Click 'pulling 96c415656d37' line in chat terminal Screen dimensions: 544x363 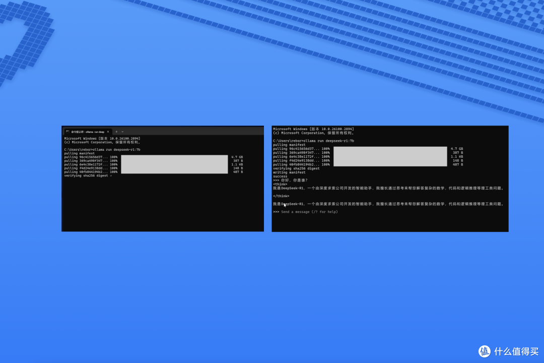301,149
